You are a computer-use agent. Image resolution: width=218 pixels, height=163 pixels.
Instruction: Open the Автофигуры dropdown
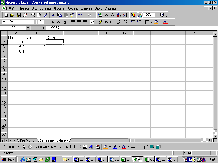[46, 147]
